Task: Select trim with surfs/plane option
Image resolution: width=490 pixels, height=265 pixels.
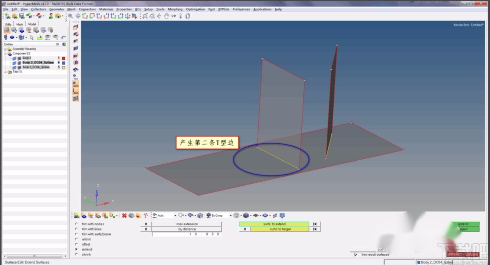Action: click(x=76, y=234)
